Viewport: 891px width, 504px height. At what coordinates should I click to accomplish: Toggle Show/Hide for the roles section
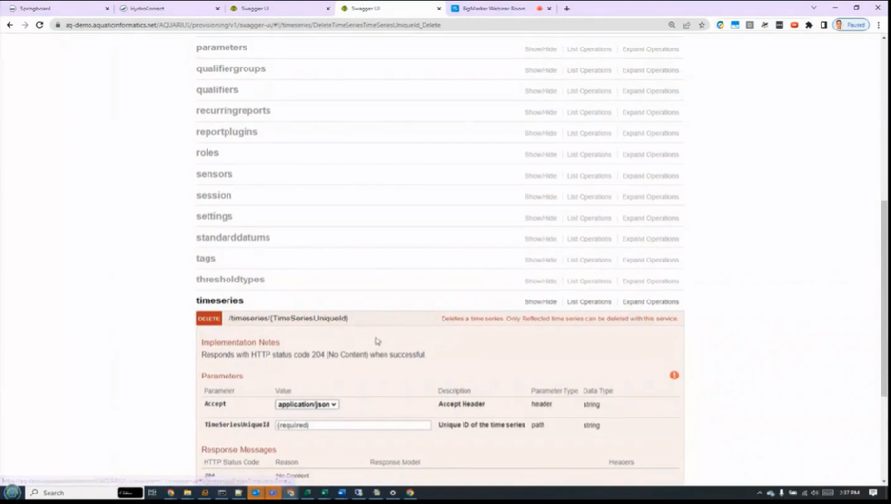[541, 154]
